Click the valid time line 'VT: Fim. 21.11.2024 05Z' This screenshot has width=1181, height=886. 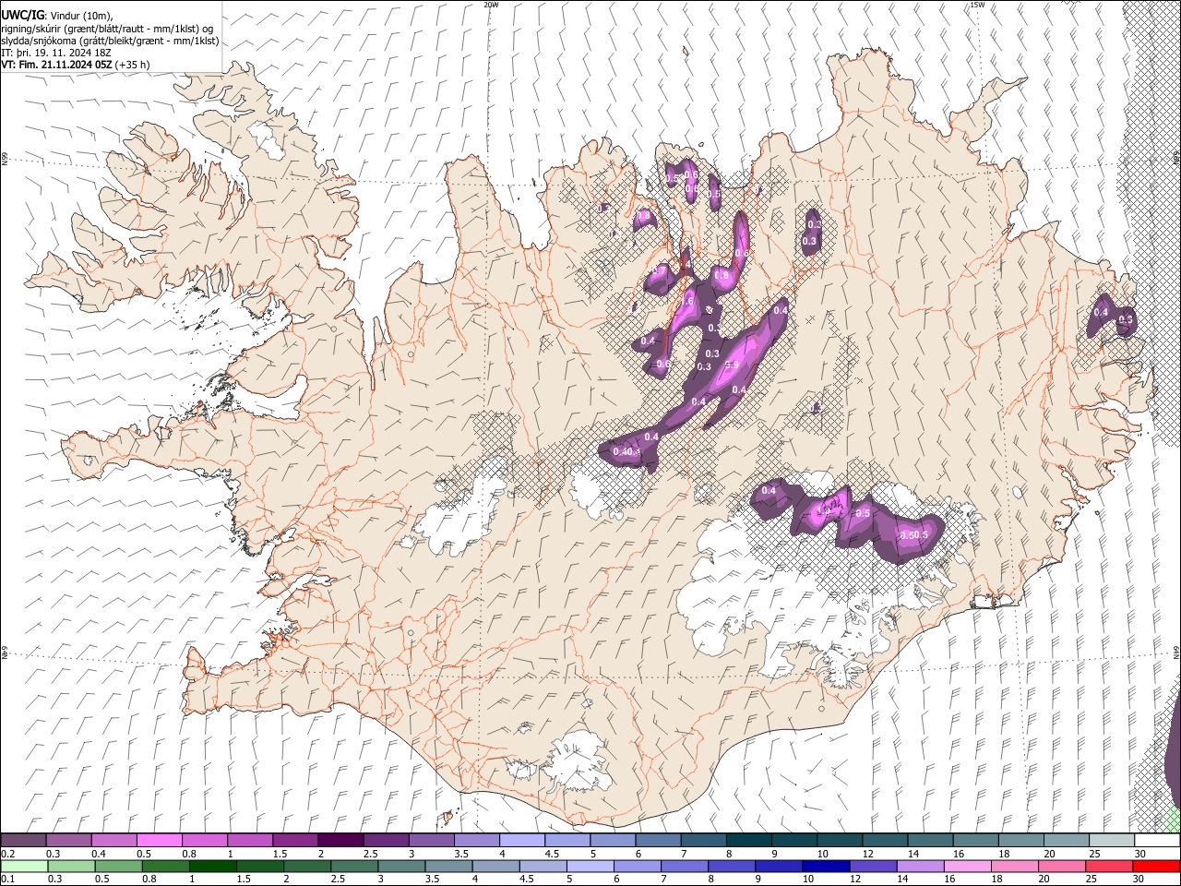[56, 65]
